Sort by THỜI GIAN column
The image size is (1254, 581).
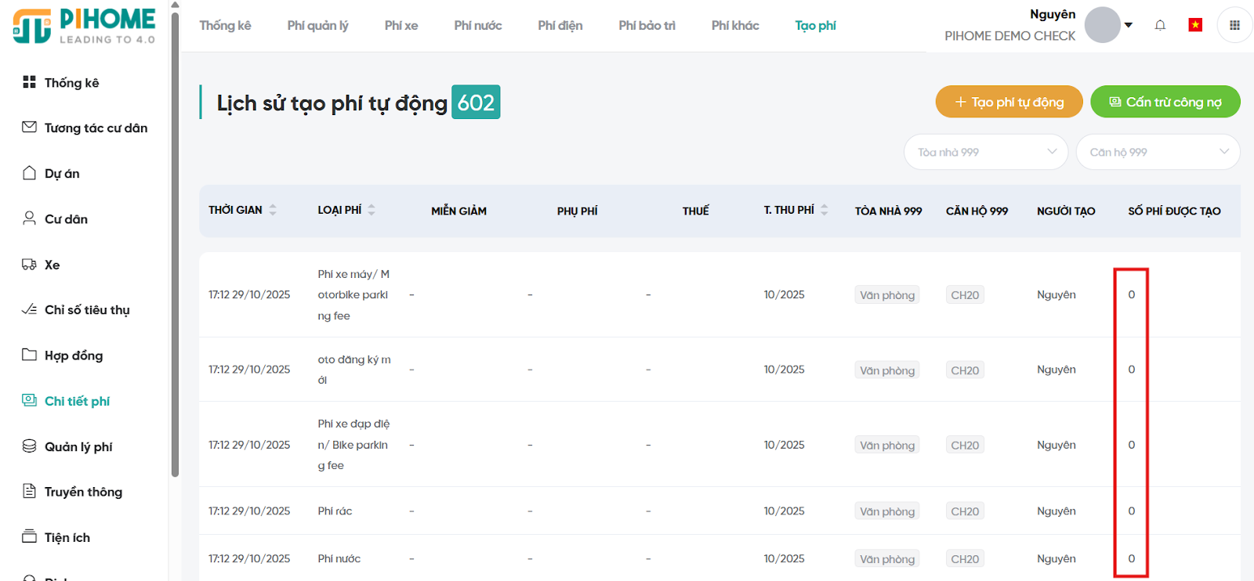(x=273, y=210)
